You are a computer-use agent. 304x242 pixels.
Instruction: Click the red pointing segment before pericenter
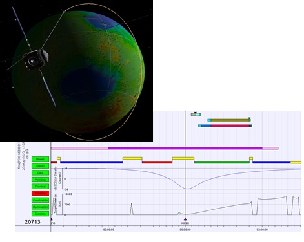tap(157, 162)
